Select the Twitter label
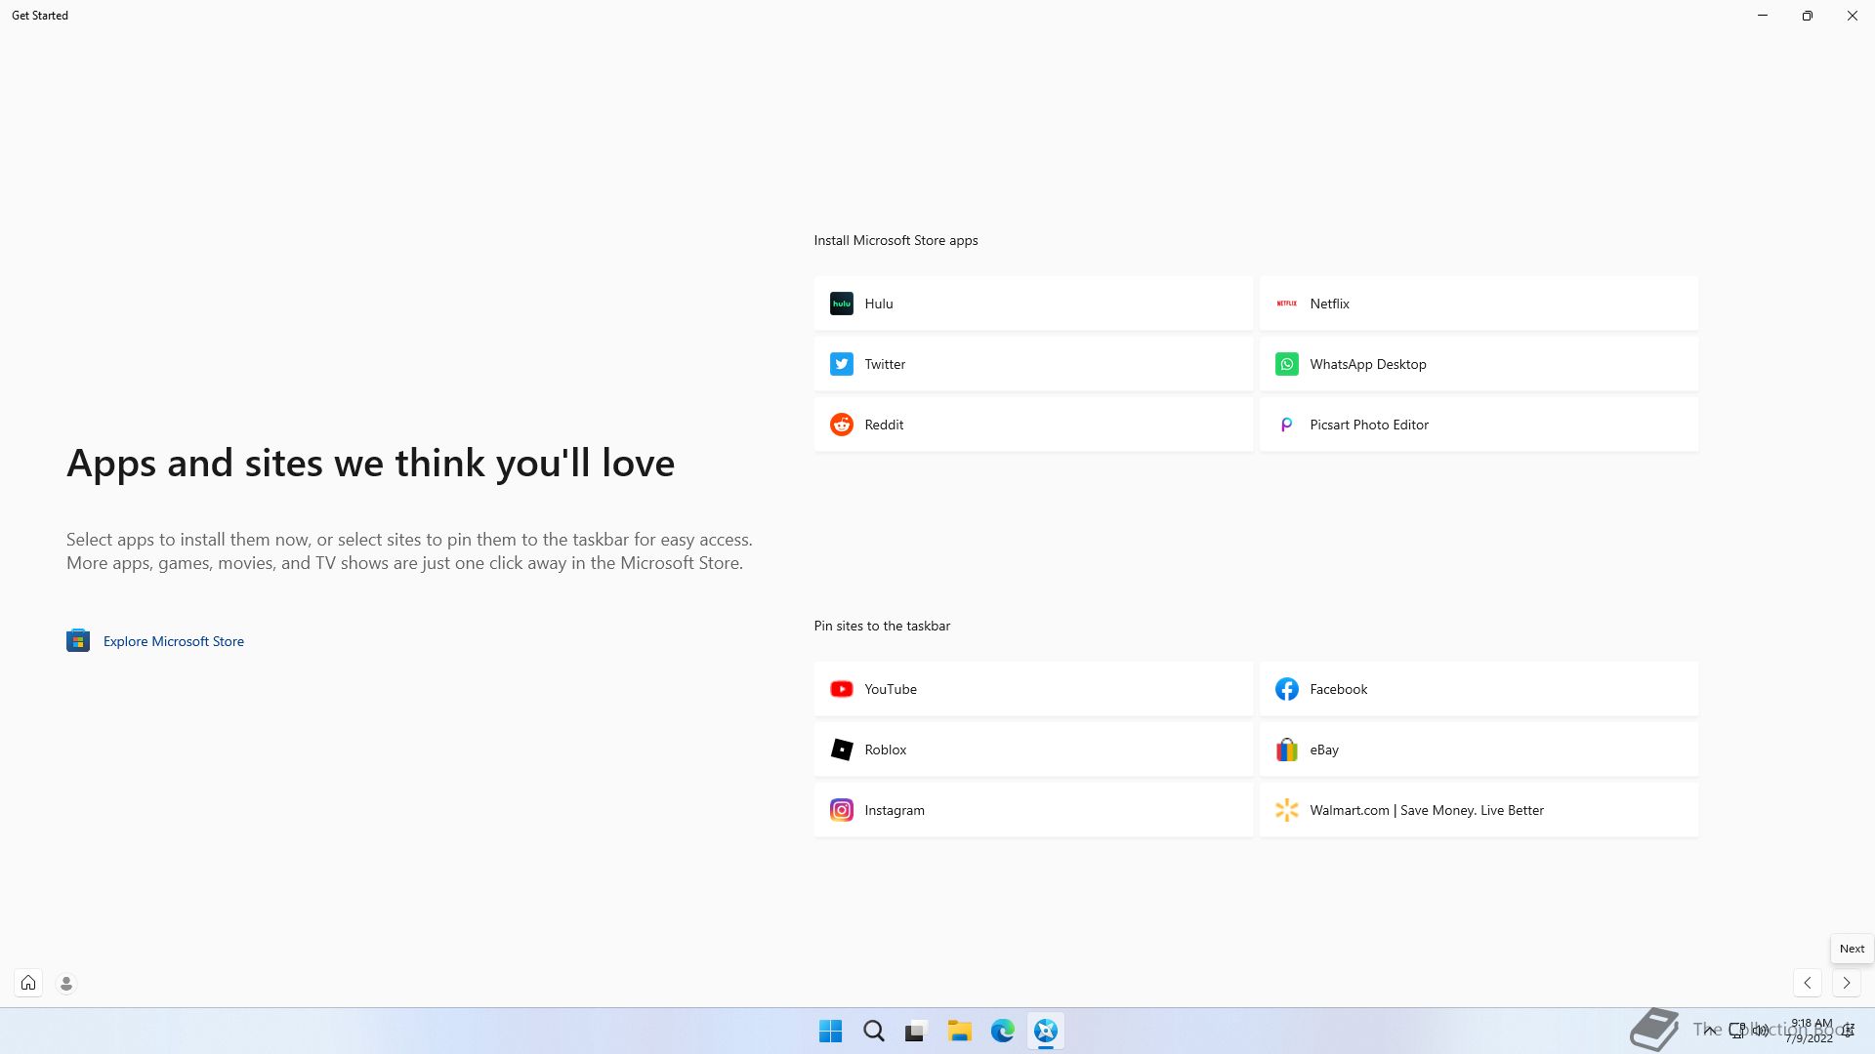 pyautogui.click(x=885, y=364)
